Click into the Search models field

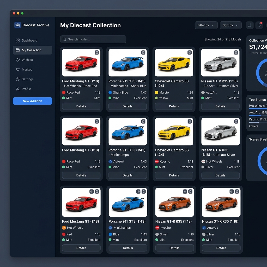[x=93, y=39]
